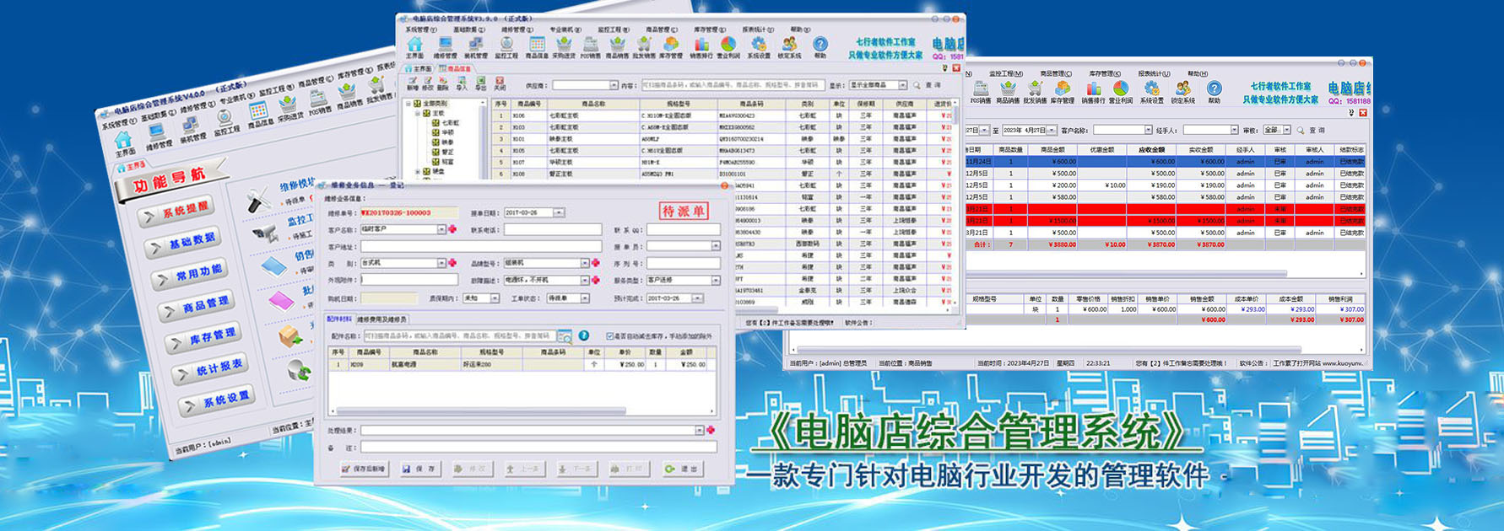Open 商品信息 calendar-grid icon in product window
1504x531 pixels.
click(537, 47)
